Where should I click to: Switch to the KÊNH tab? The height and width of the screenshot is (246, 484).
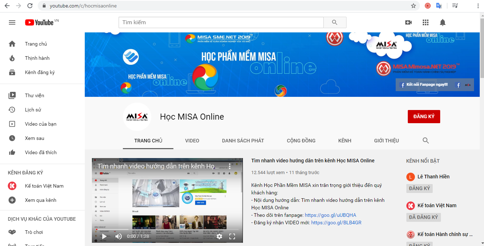tap(345, 141)
